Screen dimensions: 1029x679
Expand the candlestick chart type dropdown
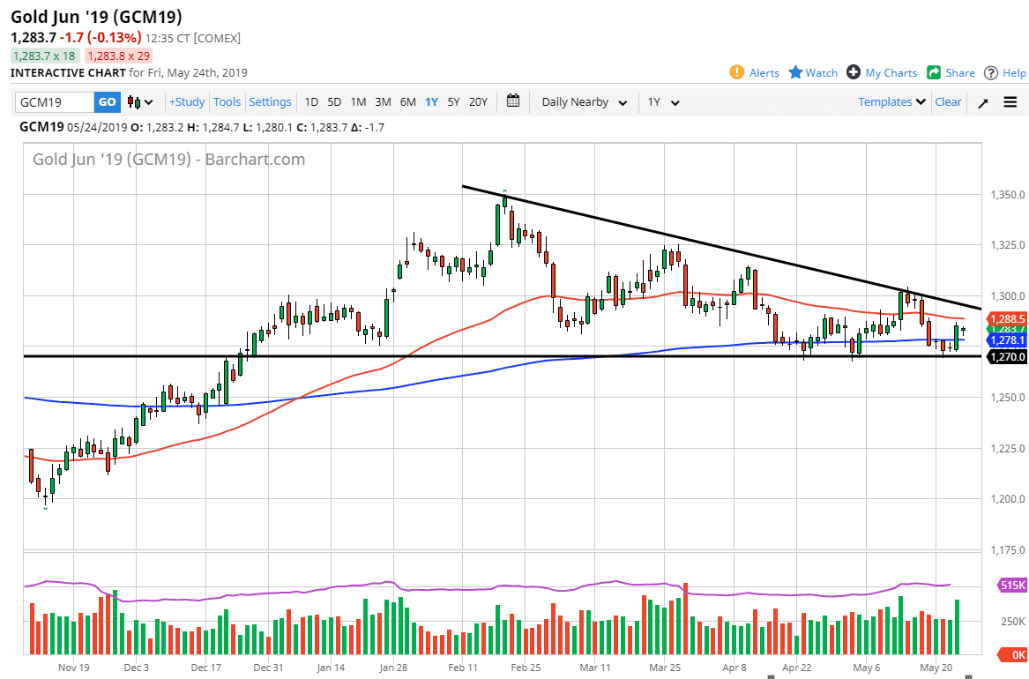140,102
